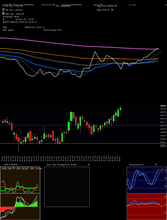Open the empty intraday trading price panel

click(67, 187)
